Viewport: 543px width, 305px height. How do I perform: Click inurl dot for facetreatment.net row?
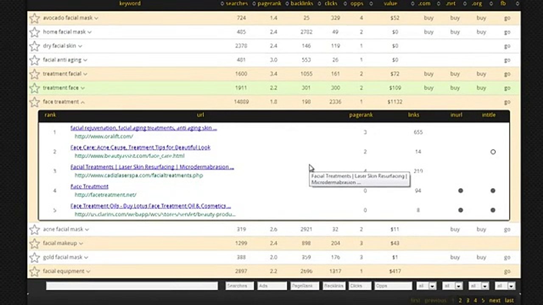pos(461,191)
